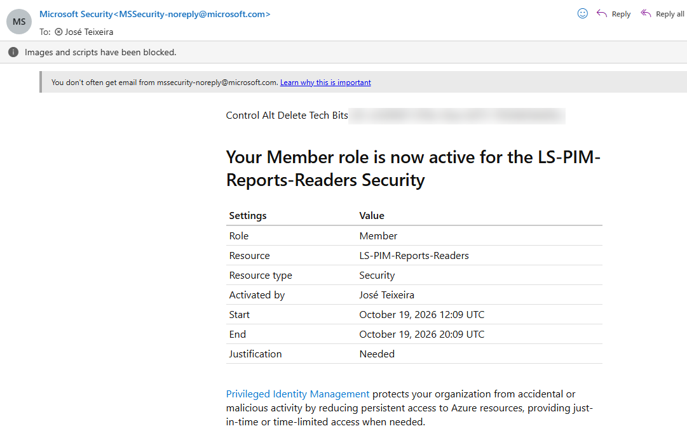Select value 'LS-PIM-Reports-Readers' in table

pos(414,256)
